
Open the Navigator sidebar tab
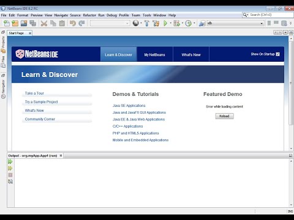click(3, 89)
